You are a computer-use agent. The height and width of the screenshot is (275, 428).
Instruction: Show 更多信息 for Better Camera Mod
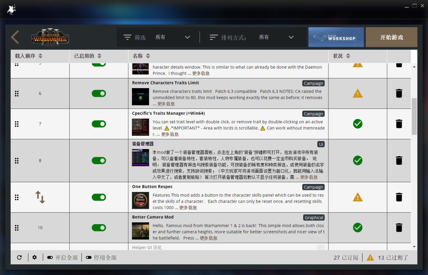pos(209,238)
